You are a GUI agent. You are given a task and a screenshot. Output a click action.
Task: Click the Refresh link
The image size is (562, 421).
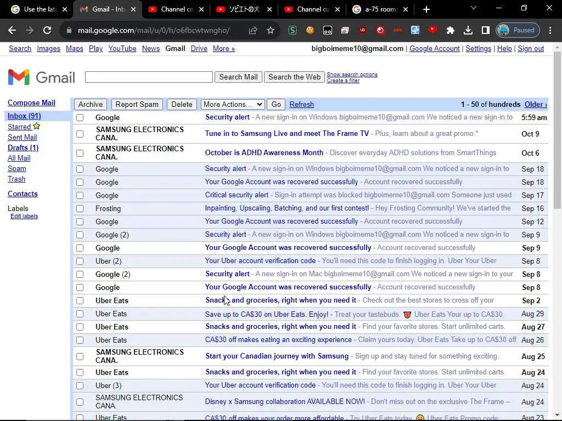point(301,105)
